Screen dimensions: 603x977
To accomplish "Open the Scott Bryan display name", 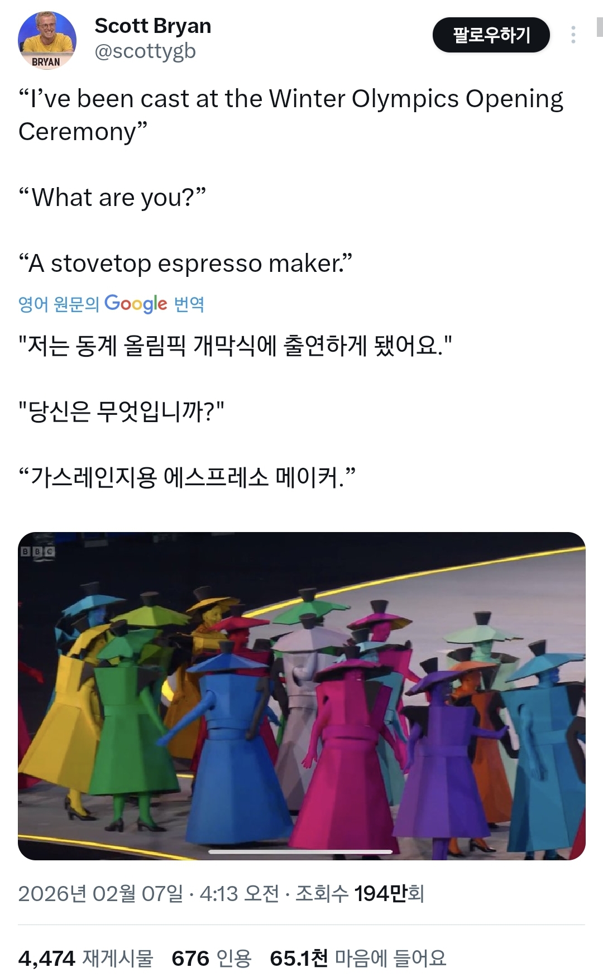I will tap(152, 26).
